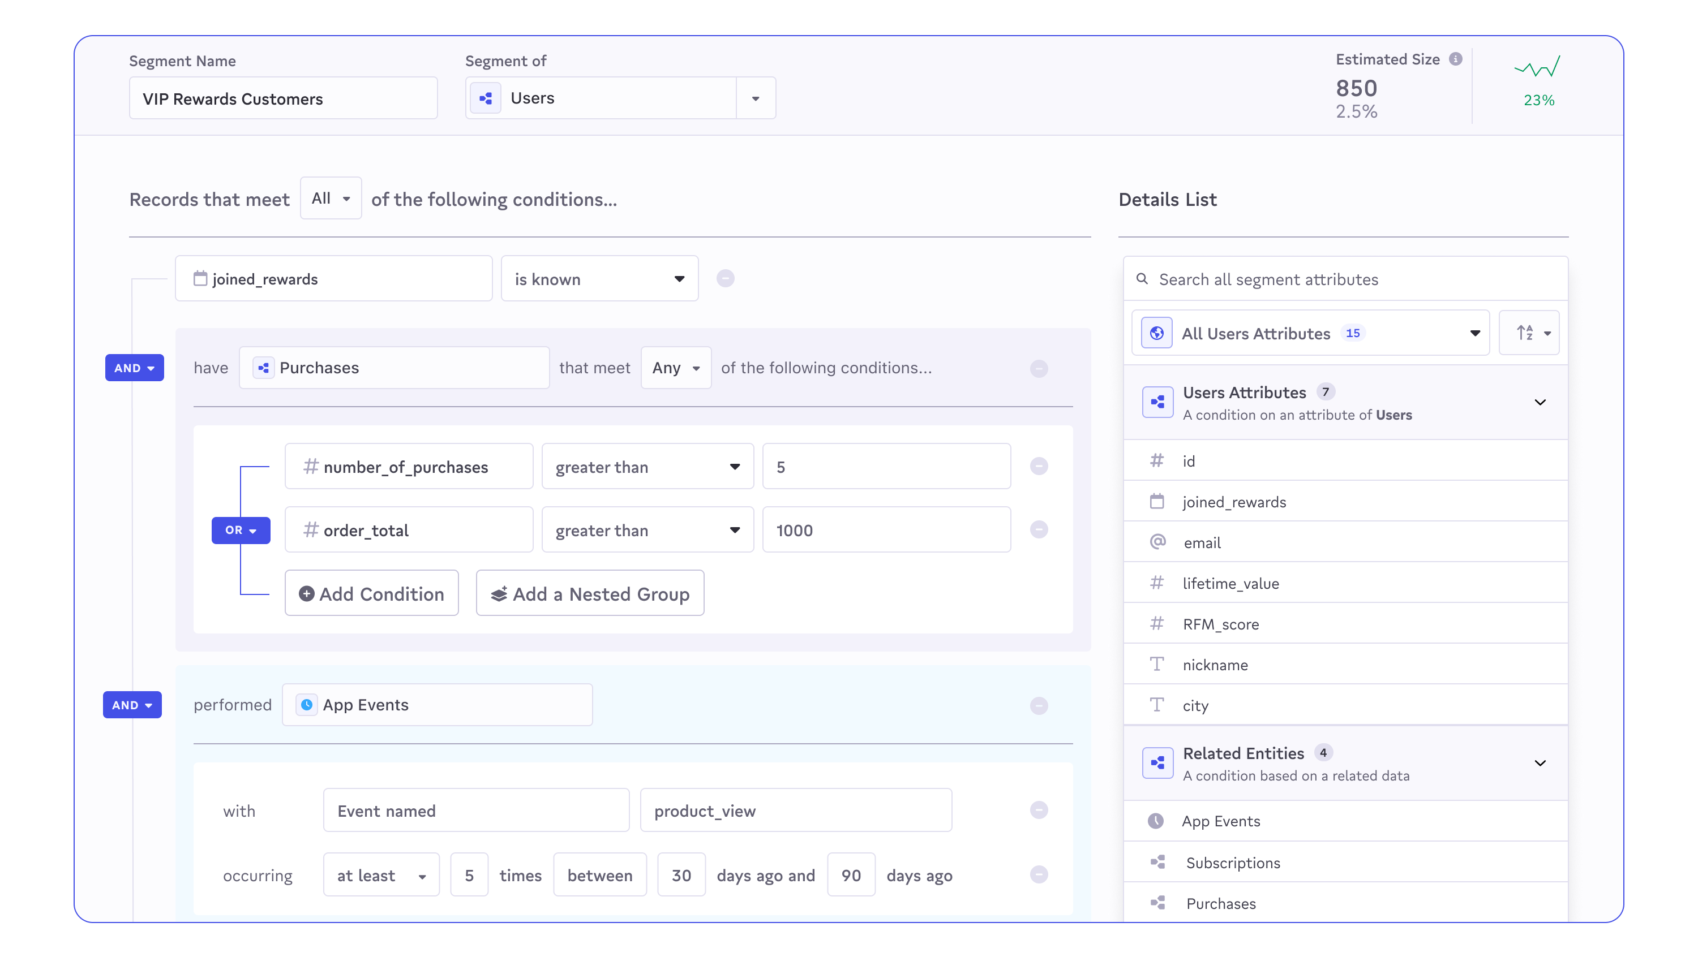Open the is known operator dropdown
This screenshot has width=1698, height=957.
tap(599, 279)
